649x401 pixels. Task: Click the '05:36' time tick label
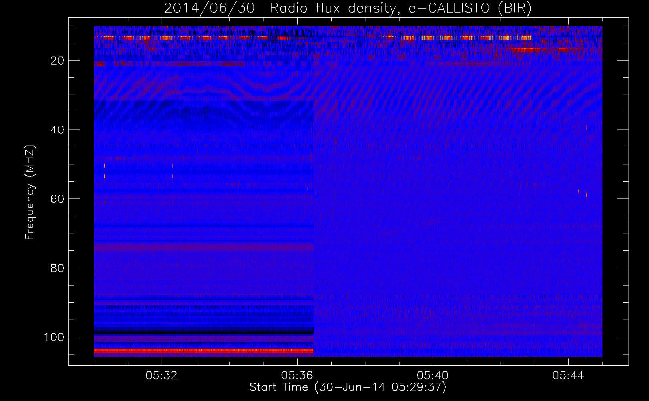pos(297,376)
